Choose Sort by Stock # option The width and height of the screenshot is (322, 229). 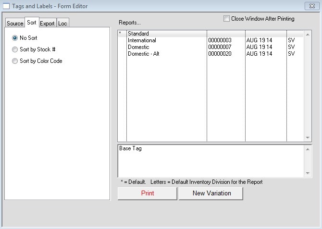tap(34, 49)
